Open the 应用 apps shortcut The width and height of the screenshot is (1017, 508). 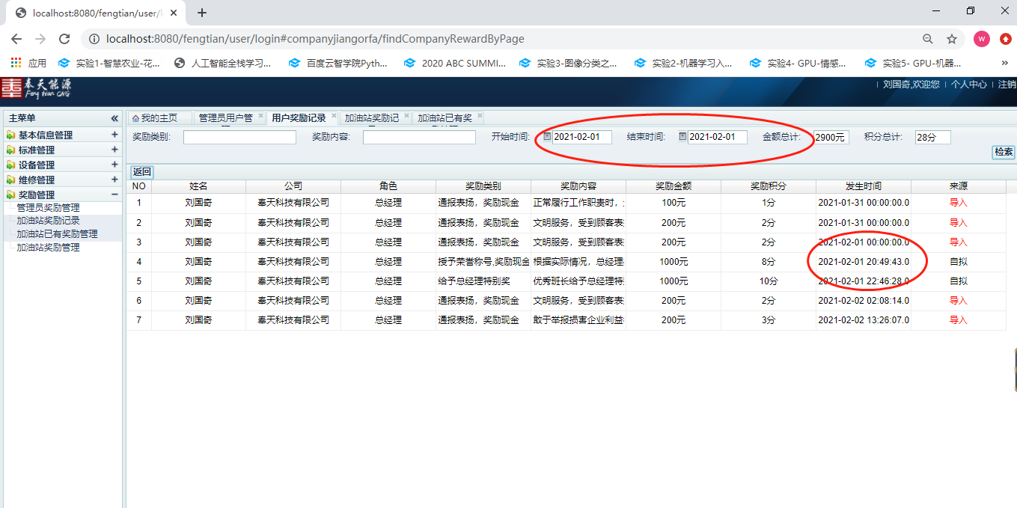coord(28,64)
